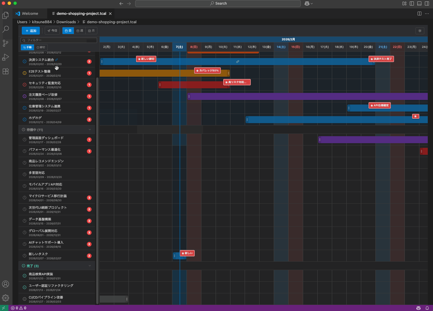Click the Downloads breadcrumb
This screenshot has width=433, height=311.
tap(66, 22)
